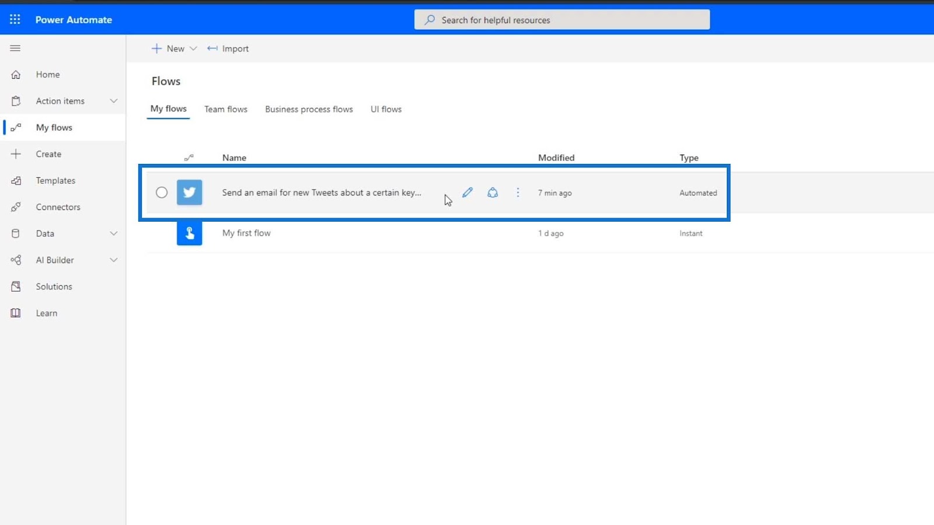Sort flows by Type column header

tap(689, 157)
